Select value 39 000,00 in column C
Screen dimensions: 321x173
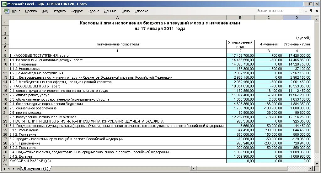click(269, 113)
